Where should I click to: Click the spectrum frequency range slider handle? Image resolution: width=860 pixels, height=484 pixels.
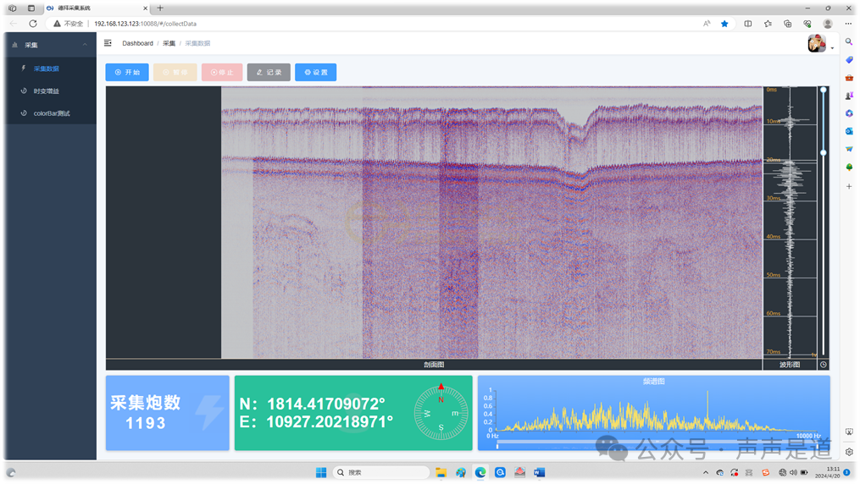(497, 446)
